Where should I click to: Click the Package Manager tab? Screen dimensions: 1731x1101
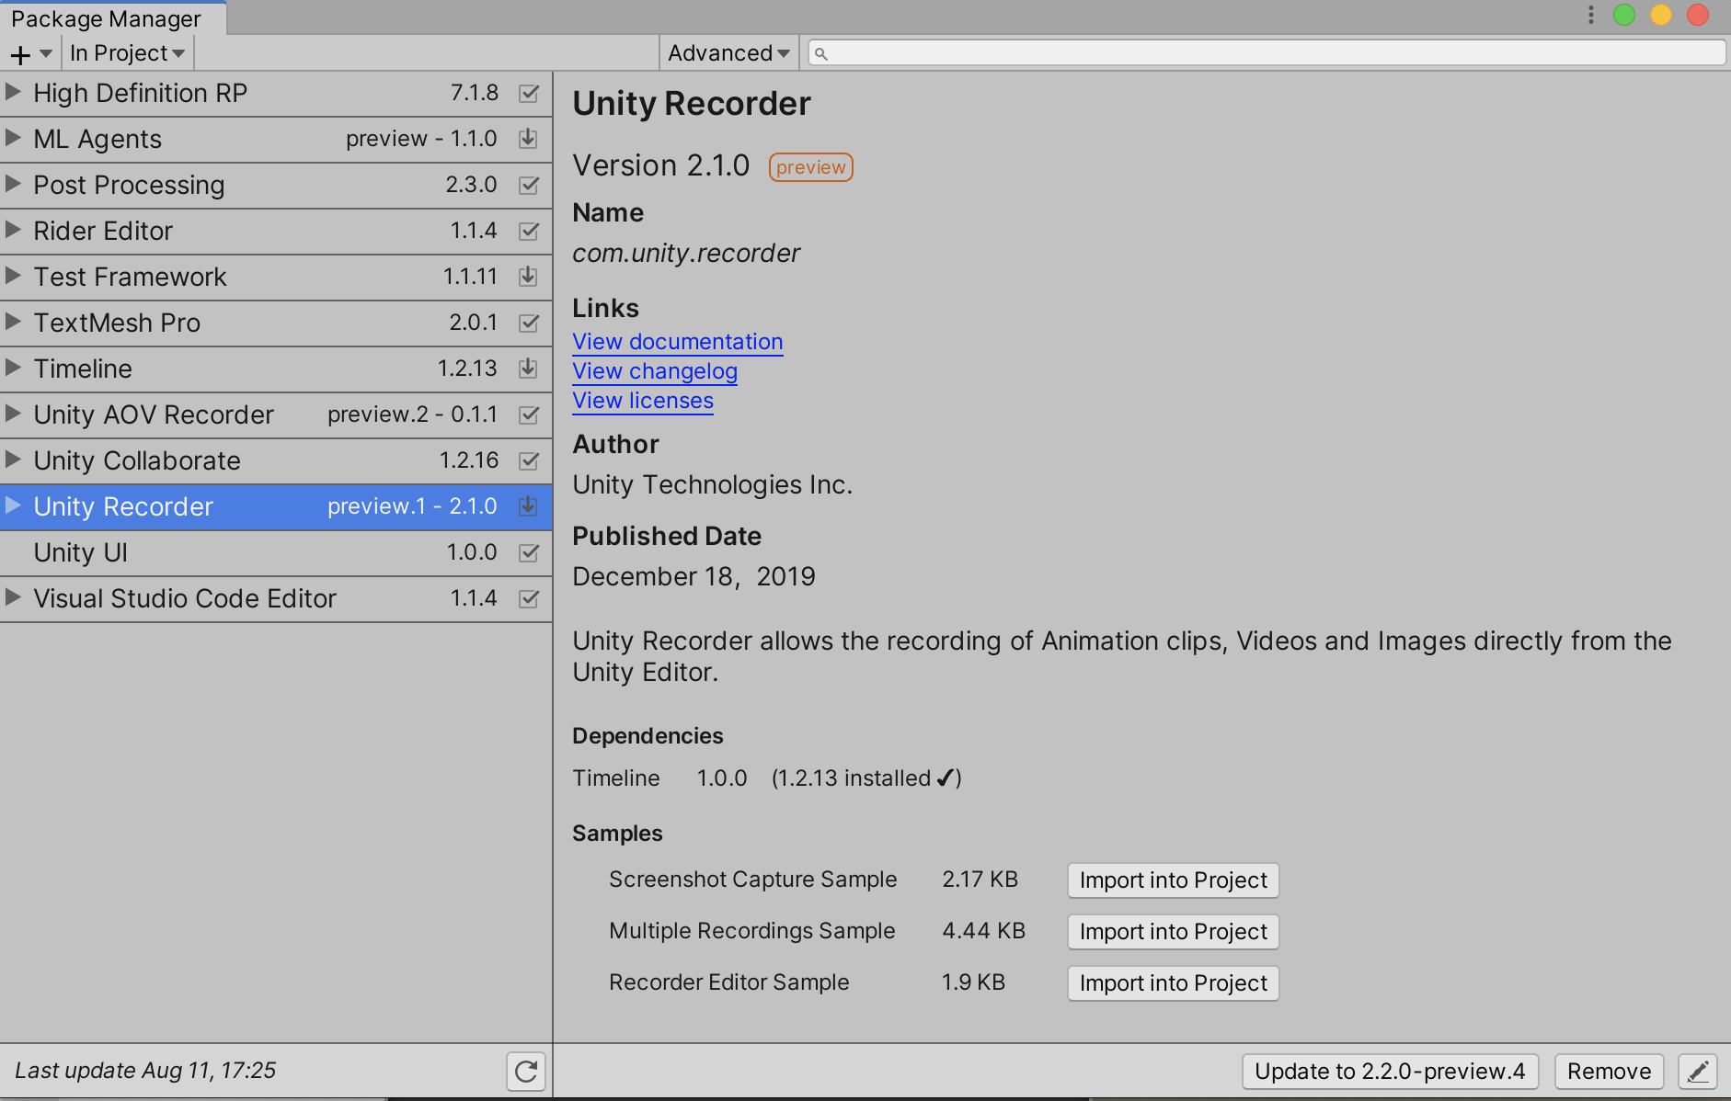pos(112,18)
